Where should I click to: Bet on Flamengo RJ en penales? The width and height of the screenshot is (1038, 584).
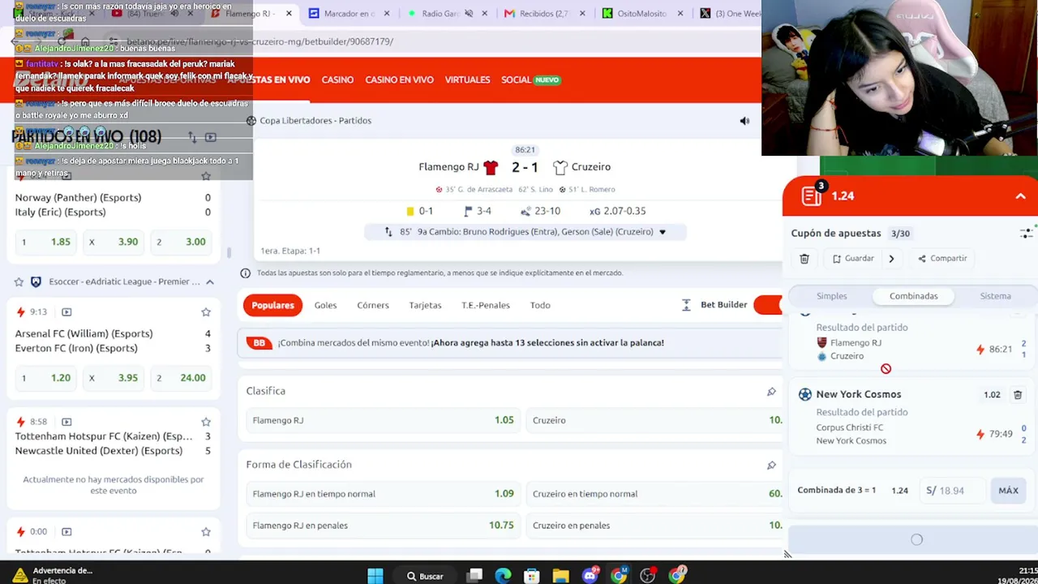[383, 526]
